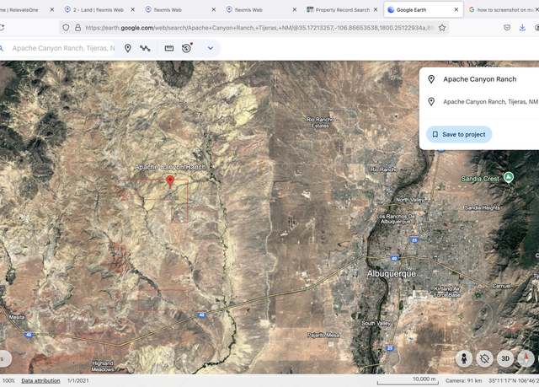Image resolution: width=539 pixels, height=387 pixels.
Task: Reset orientation with the compass
Action: tap(526, 359)
